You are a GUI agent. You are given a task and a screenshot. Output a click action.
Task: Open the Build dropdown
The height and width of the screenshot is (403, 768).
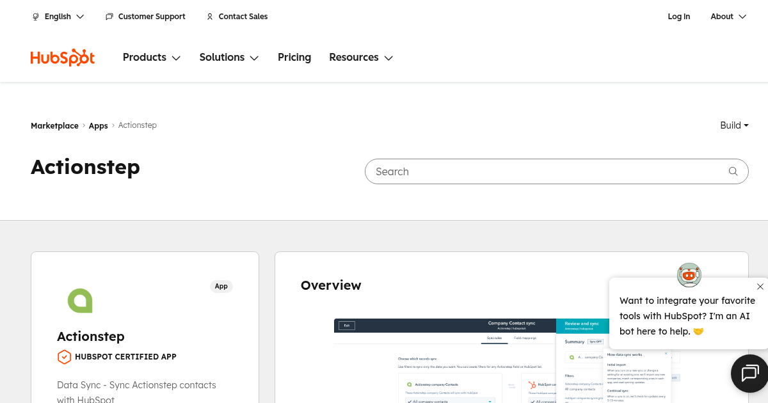pos(734,125)
